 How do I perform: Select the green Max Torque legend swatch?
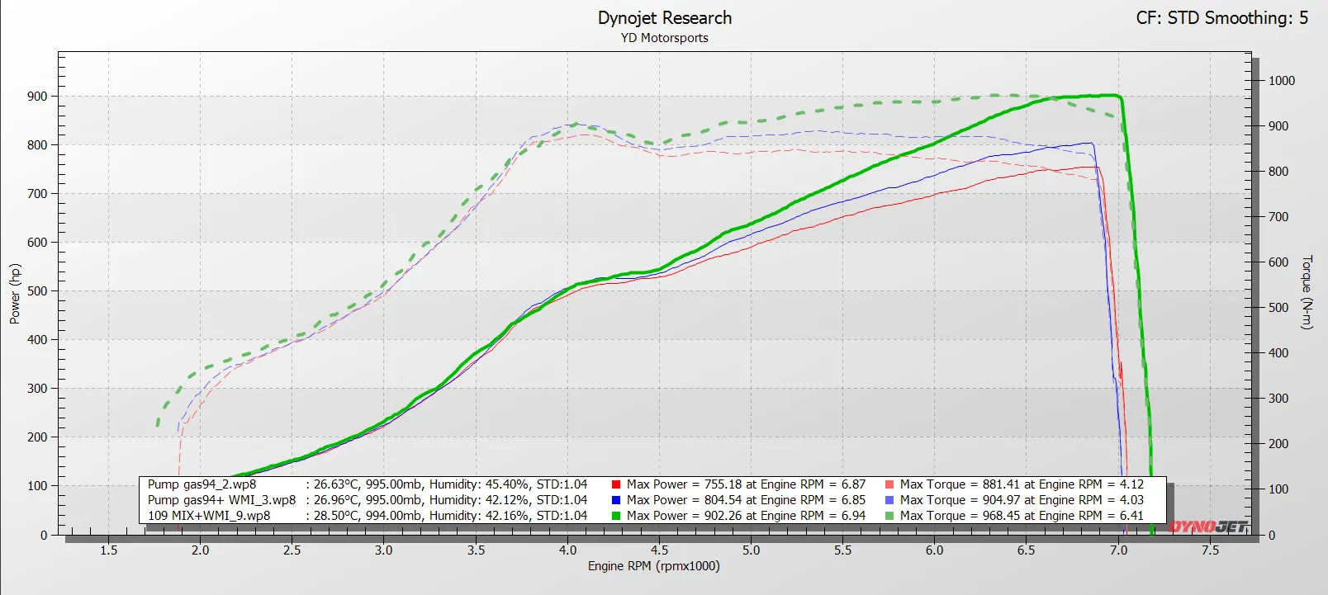(889, 516)
